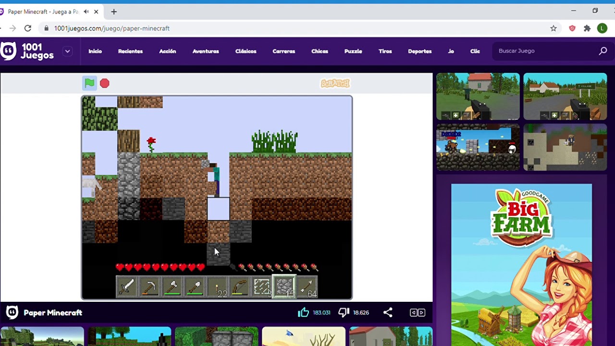Select the arrow slot with 64
615x346 pixels.
click(x=307, y=287)
